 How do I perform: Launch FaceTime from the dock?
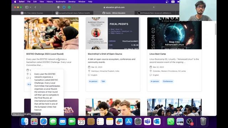pyautogui.click(x=72, y=122)
